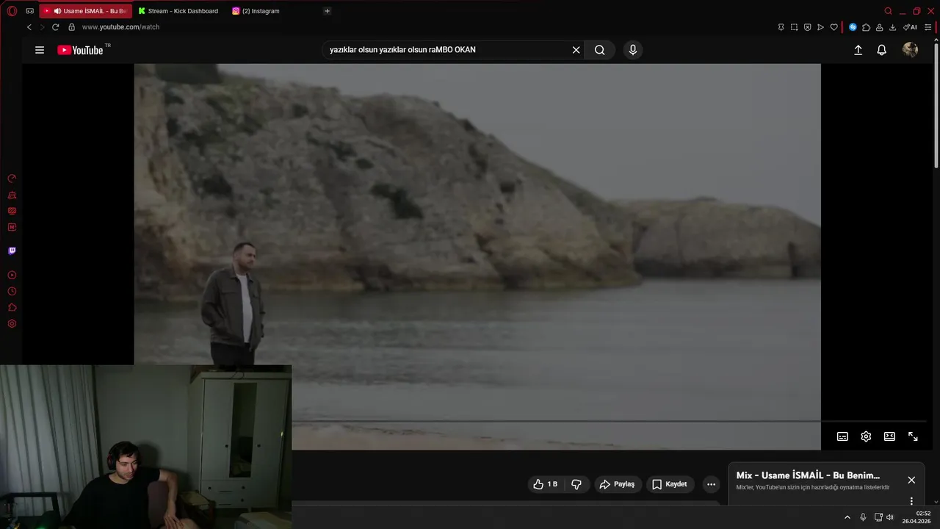The height and width of the screenshot is (529, 940).
Task: Open the taskbar clock and calendar
Action: 916,517
